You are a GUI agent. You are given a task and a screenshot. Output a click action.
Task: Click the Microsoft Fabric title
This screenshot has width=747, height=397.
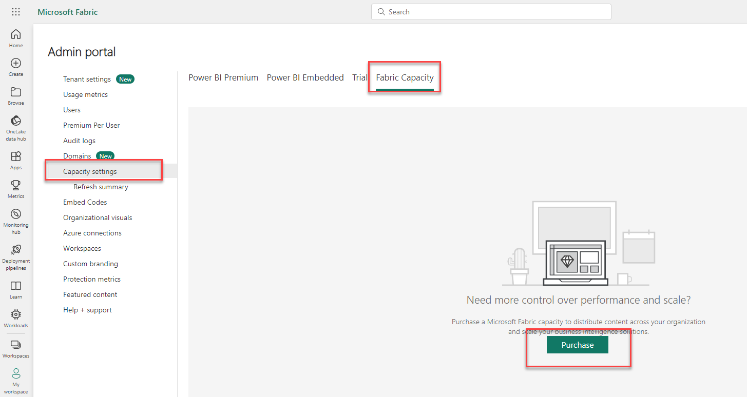point(68,12)
